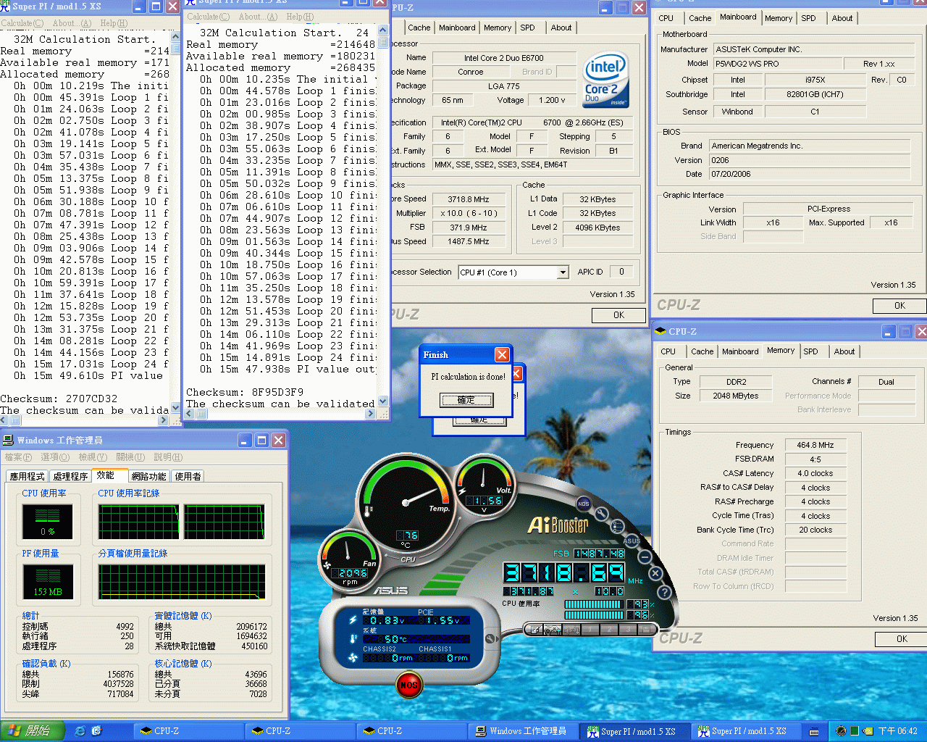
Task: Switch to 應用程式 tab in Task Manager
Action: 27,476
